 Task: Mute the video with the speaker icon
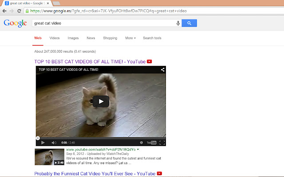tap(54, 142)
